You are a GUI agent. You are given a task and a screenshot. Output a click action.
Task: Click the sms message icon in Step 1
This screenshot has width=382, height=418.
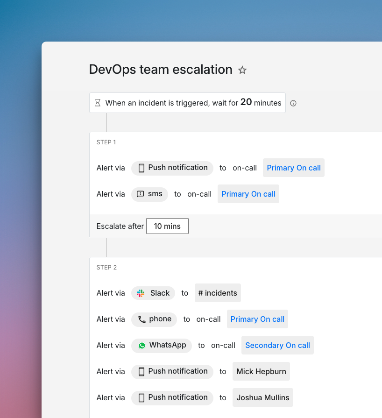(x=140, y=194)
